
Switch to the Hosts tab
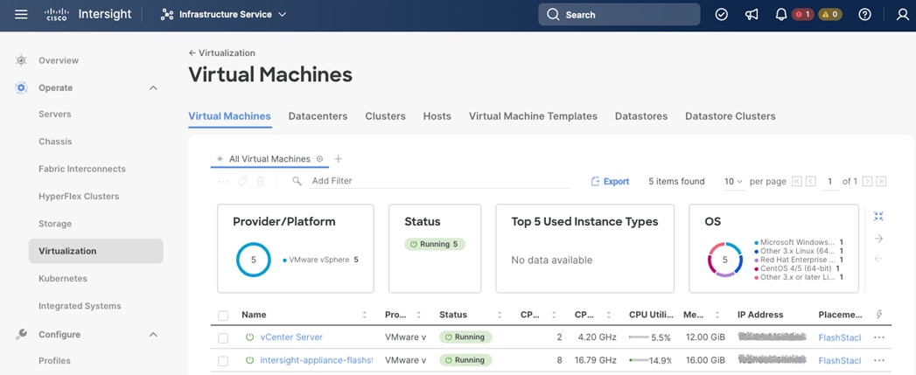tap(437, 116)
